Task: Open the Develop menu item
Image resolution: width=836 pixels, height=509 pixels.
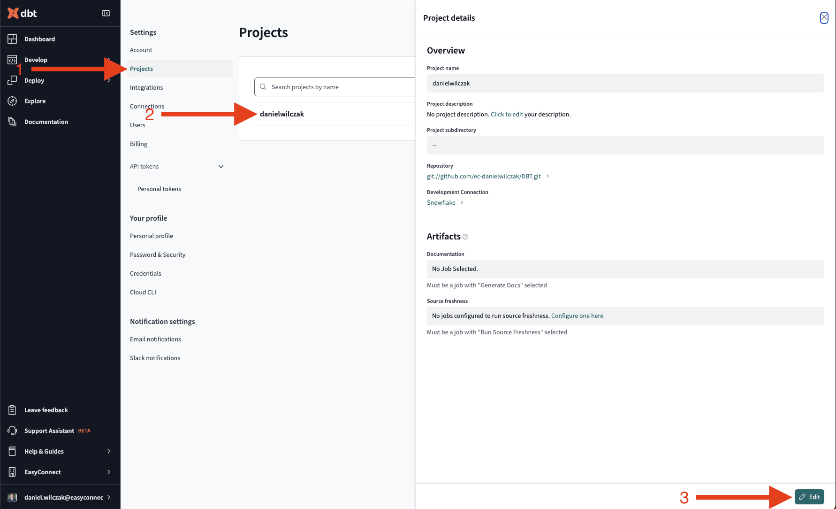Action: coord(36,60)
